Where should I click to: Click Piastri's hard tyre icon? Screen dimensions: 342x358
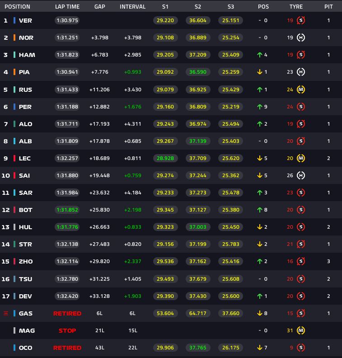(x=300, y=72)
